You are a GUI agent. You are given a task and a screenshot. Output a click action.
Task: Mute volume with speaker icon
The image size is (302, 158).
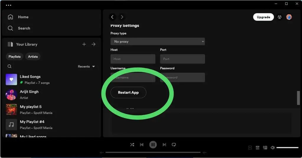[273, 147]
